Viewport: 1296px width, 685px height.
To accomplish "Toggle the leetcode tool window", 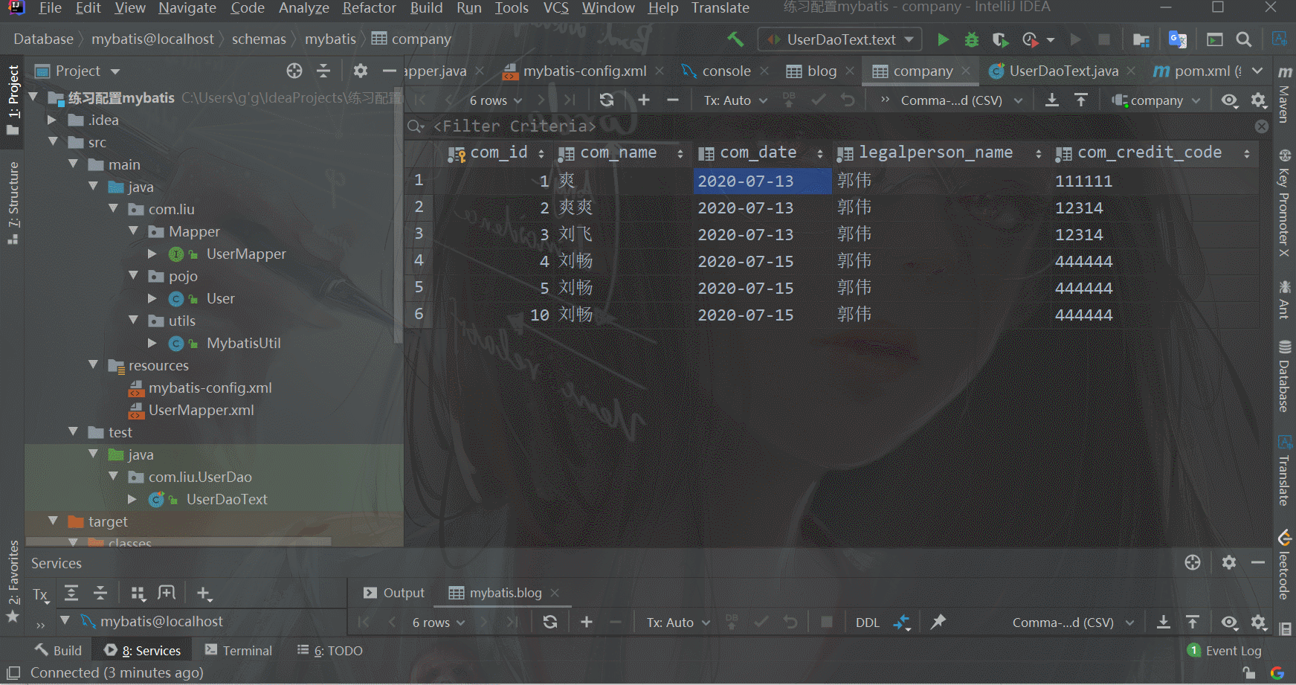I will pyautogui.click(x=1284, y=565).
